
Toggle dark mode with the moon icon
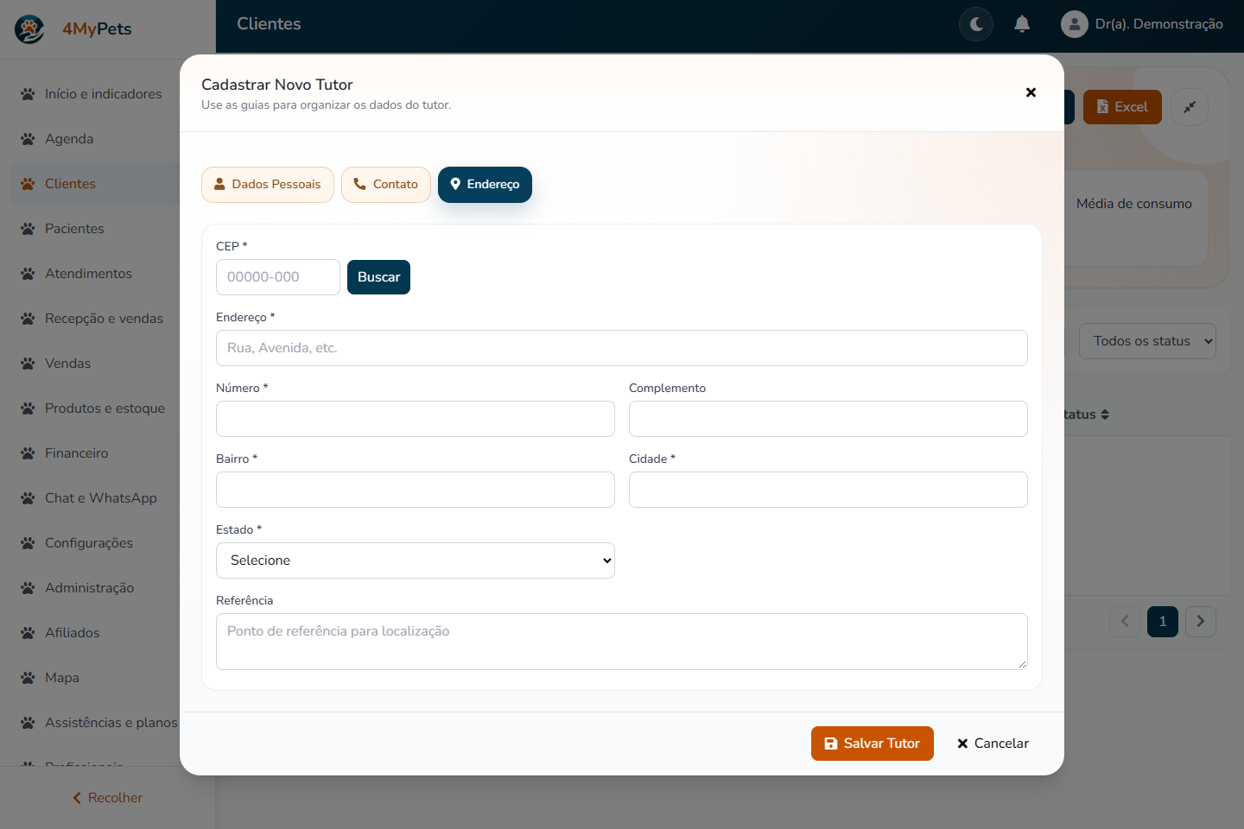coord(976,24)
